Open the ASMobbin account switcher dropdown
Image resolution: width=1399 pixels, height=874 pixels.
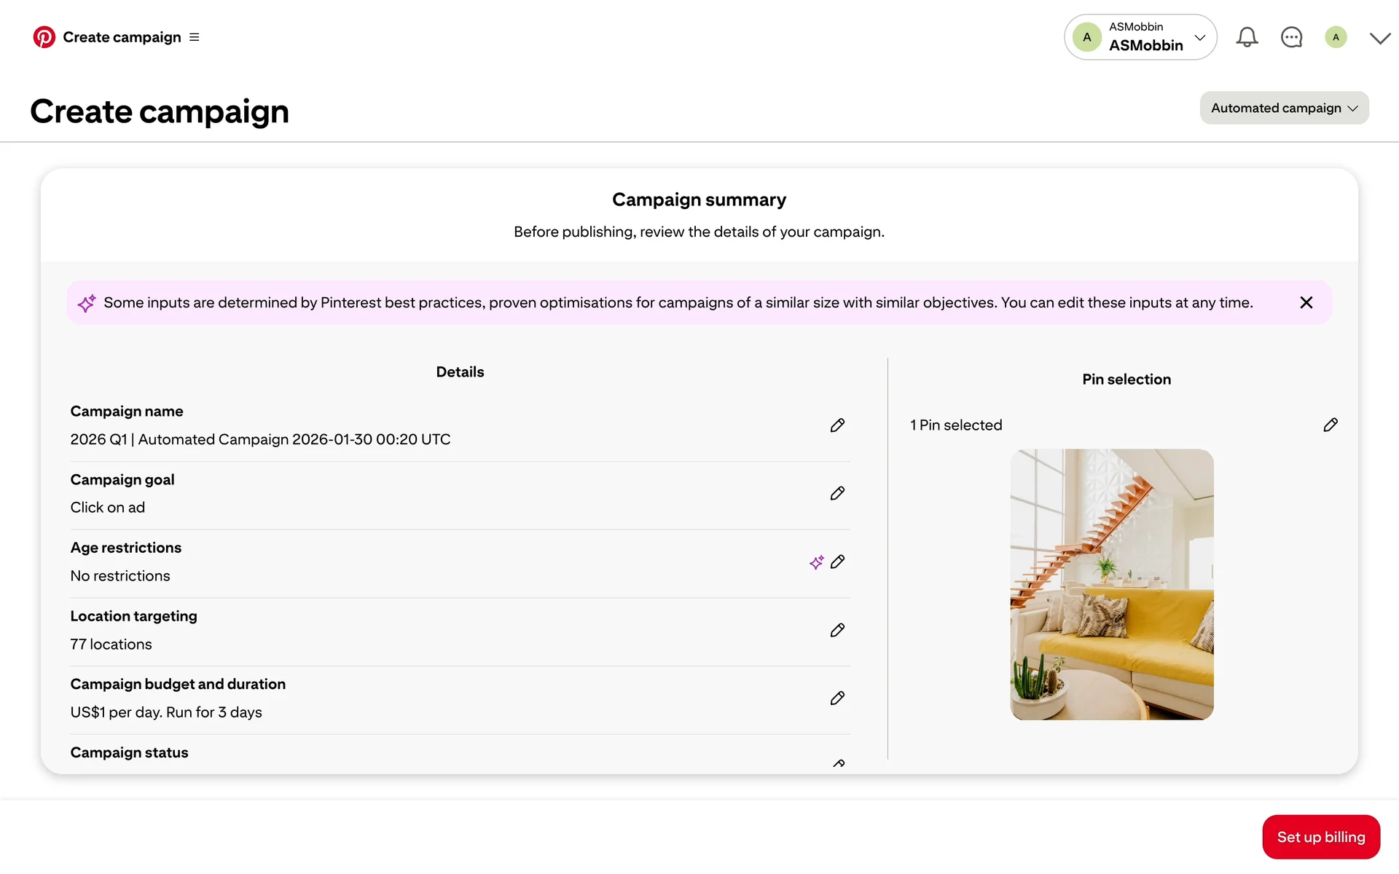coord(1140,37)
